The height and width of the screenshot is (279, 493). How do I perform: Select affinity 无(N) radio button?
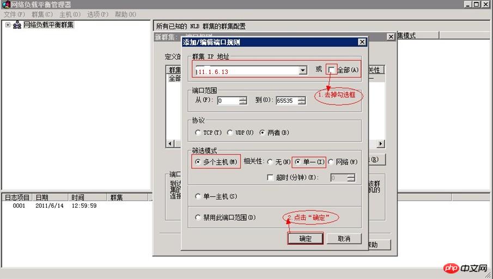(x=270, y=162)
